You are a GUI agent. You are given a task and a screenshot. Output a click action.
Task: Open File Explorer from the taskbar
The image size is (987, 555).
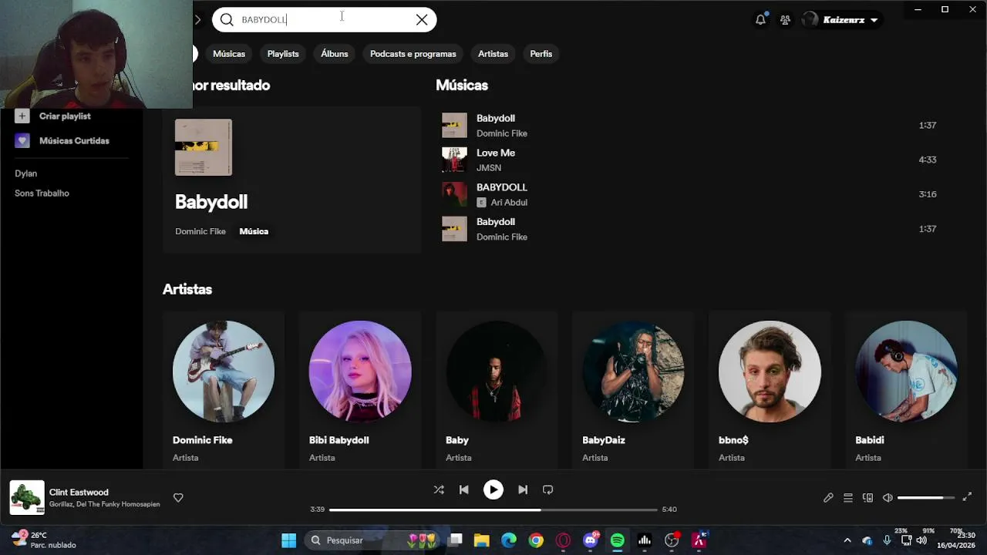click(x=481, y=540)
